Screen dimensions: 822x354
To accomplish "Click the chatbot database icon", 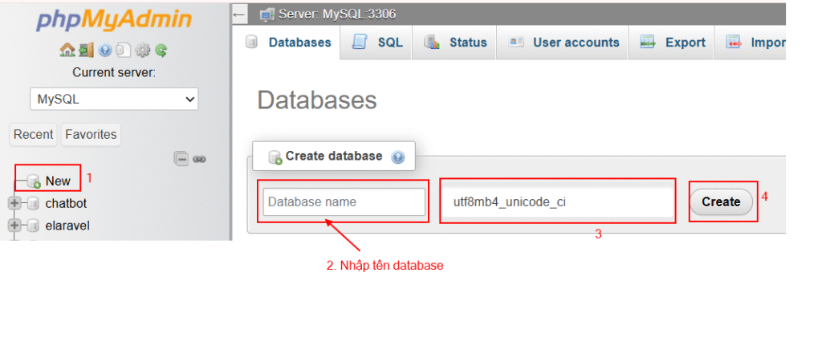I will pos(33,203).
